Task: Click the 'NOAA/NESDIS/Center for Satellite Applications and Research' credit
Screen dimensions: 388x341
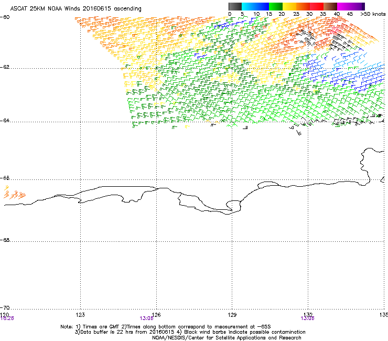Action: tap(227, 338)
